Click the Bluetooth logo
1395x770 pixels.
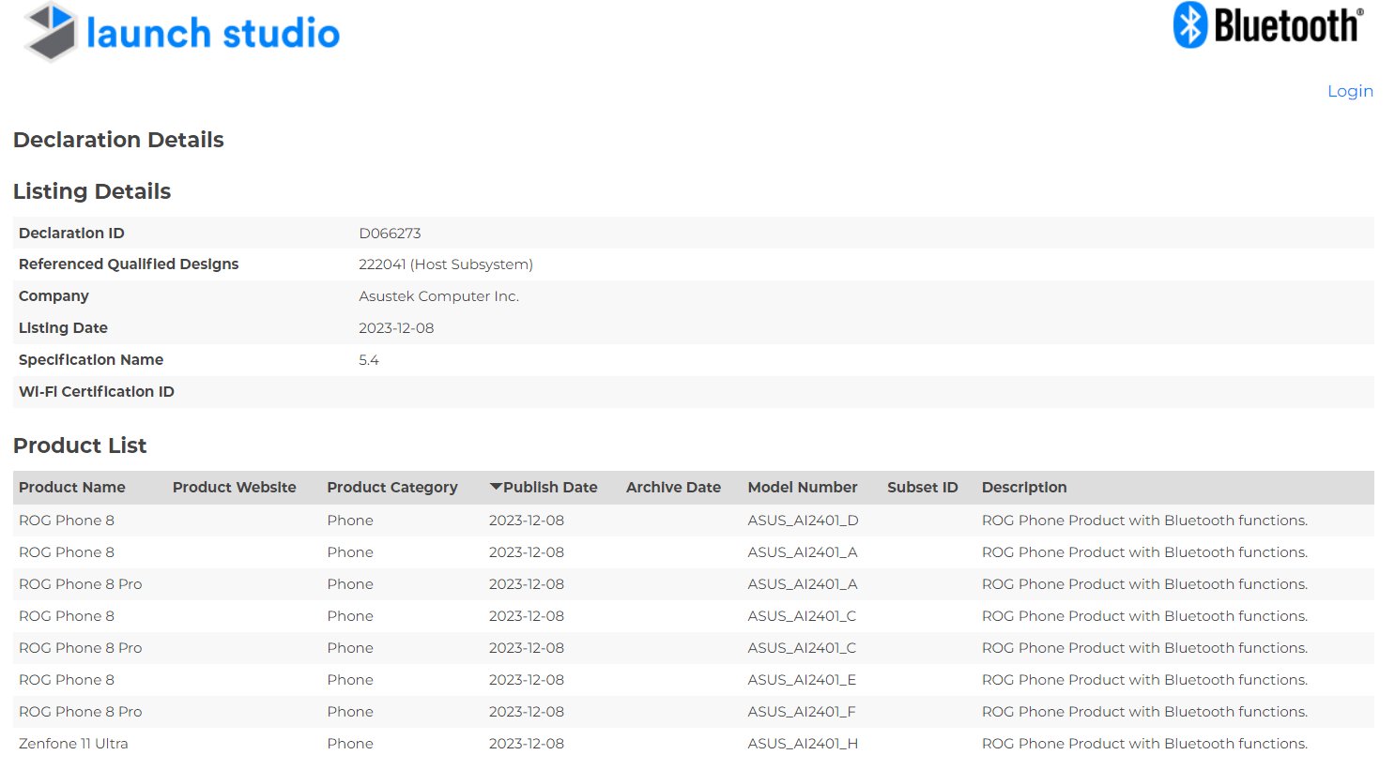pos(1266,26)
